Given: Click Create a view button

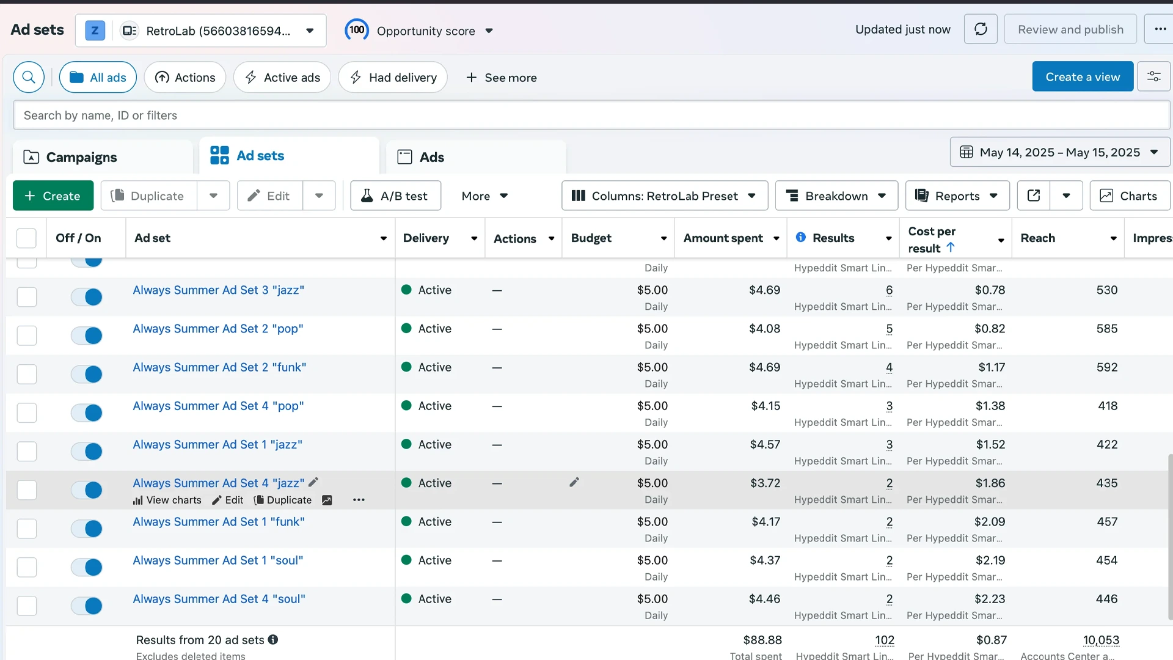Looking at the screenshot, I should (x=1083, y=76).
